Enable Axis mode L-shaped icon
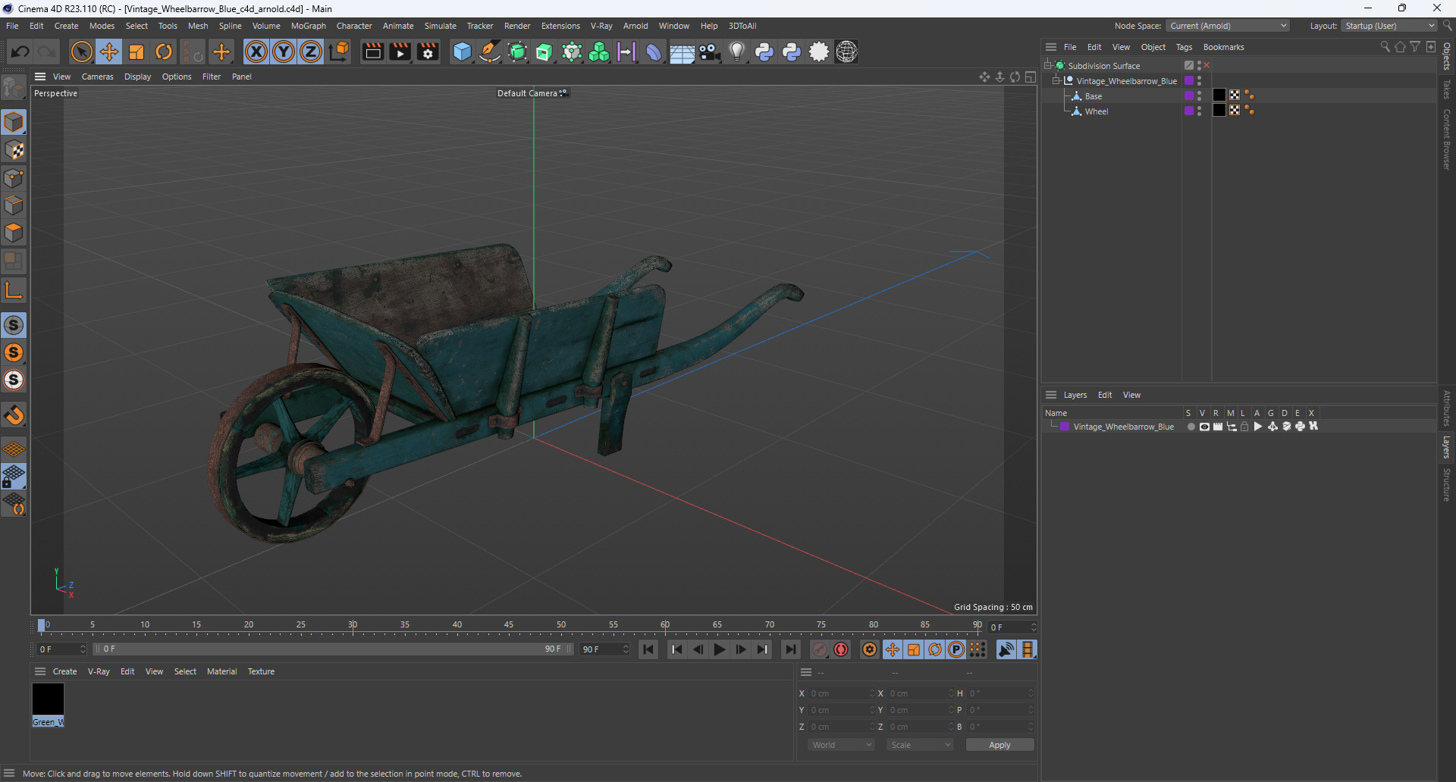1456x782 pixels. (x=14, y=289)
